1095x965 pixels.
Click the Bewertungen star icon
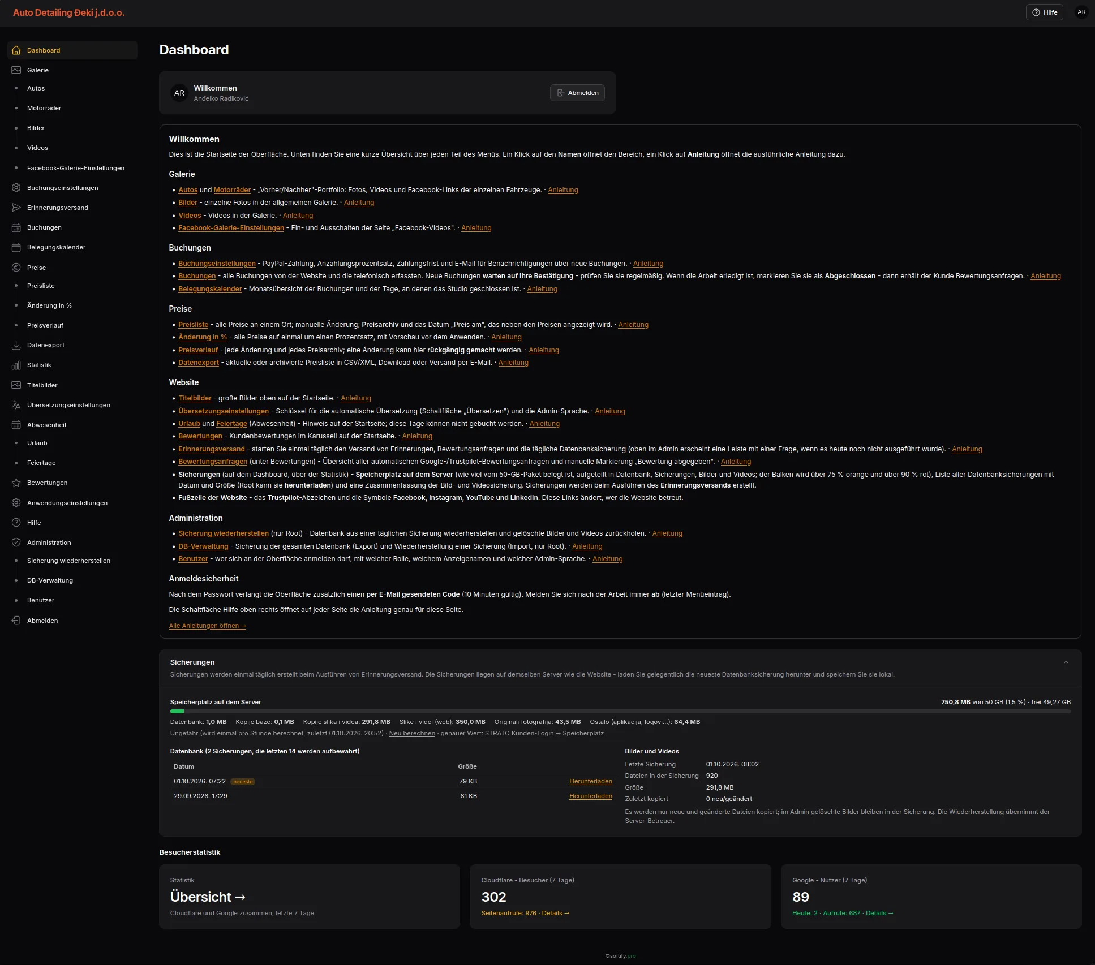(x=16, y=483)
